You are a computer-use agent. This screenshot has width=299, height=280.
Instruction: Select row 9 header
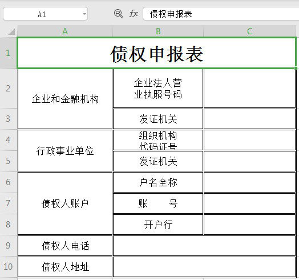pyautogui.click(x=8, y=246)
